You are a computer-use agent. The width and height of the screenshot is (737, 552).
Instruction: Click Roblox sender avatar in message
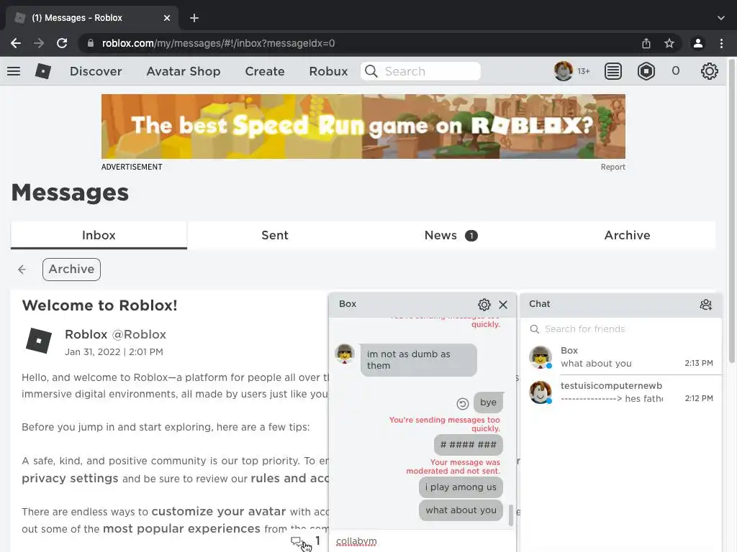(x=39, y=340)
